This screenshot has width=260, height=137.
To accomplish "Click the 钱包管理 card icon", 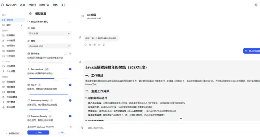I will pyautogui.click(x=4, y=66).
